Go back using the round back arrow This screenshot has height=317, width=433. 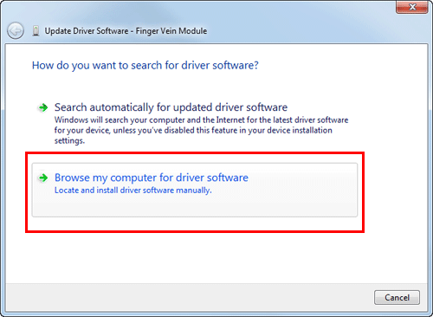16,30
